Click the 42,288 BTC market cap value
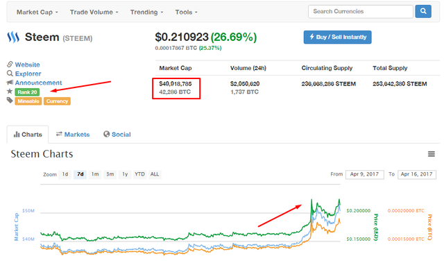The height and width of the screenshot is (263, 444). (175, 92)
